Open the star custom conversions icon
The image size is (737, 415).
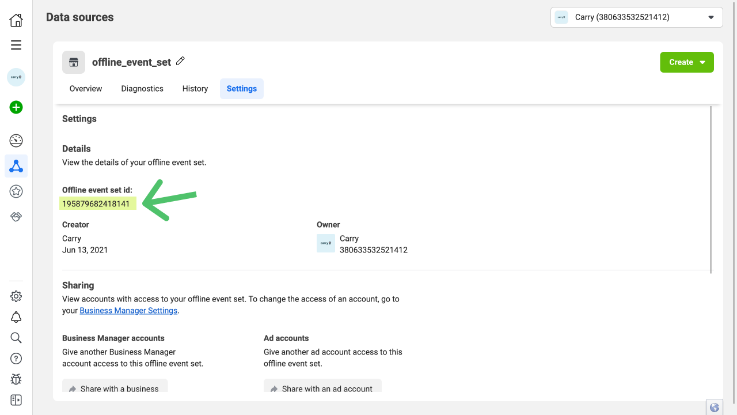16,191
